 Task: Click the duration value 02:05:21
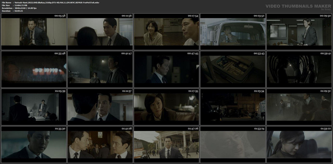[19, 11]
